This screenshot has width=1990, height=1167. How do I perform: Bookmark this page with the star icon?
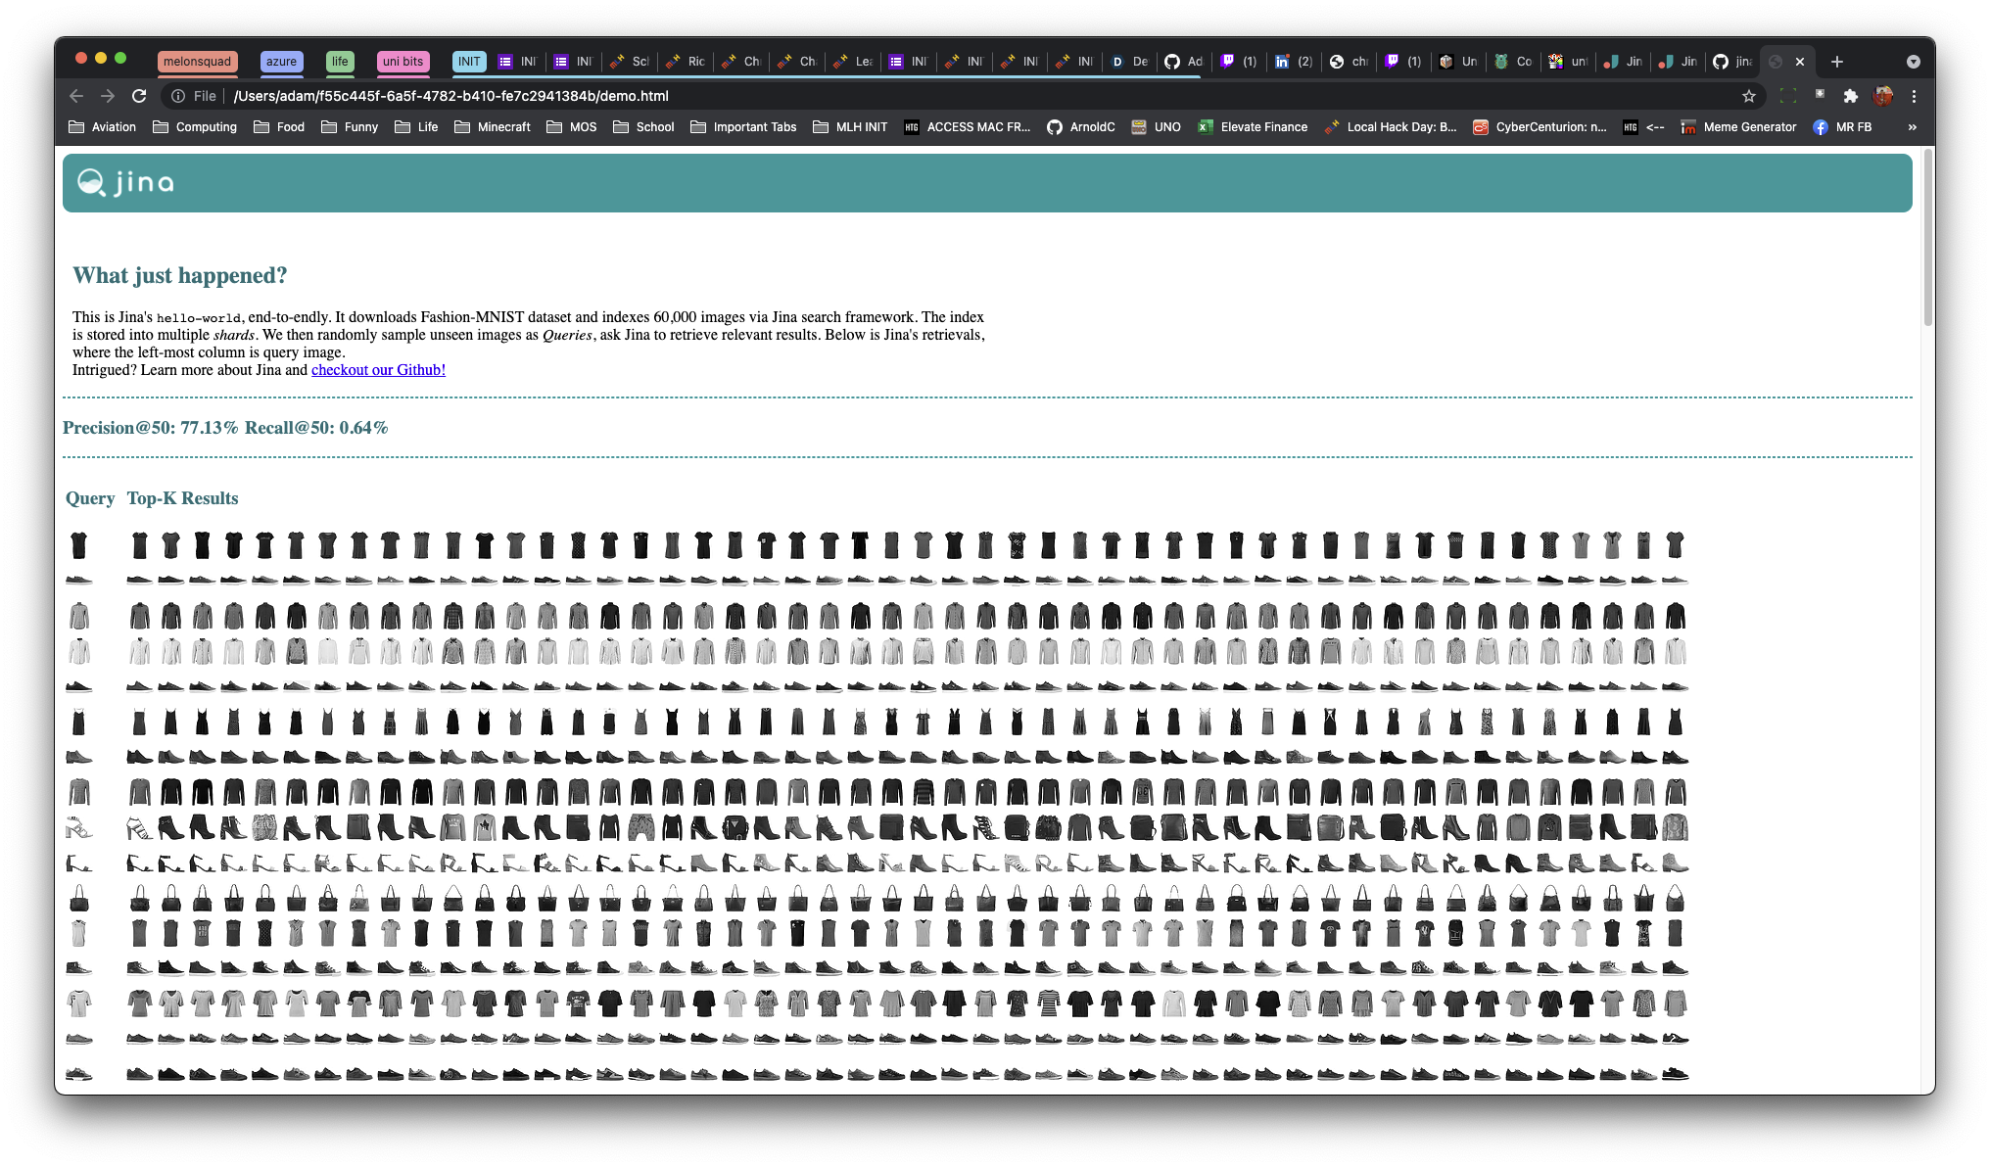1748,96
